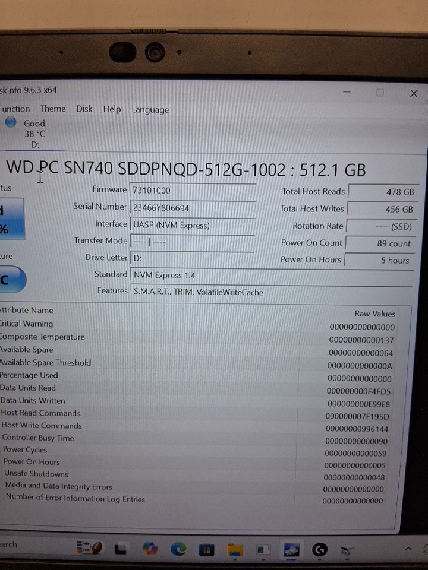Open the Theme menu

(x=53, y=109)
